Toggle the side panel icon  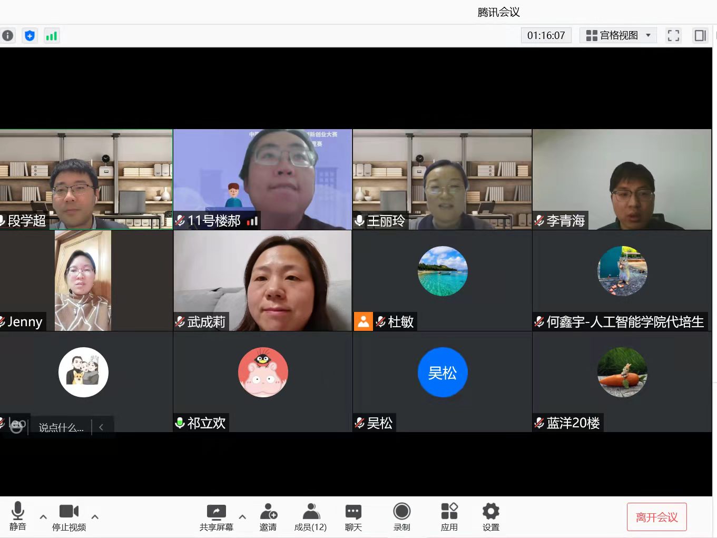click(700, 35)
